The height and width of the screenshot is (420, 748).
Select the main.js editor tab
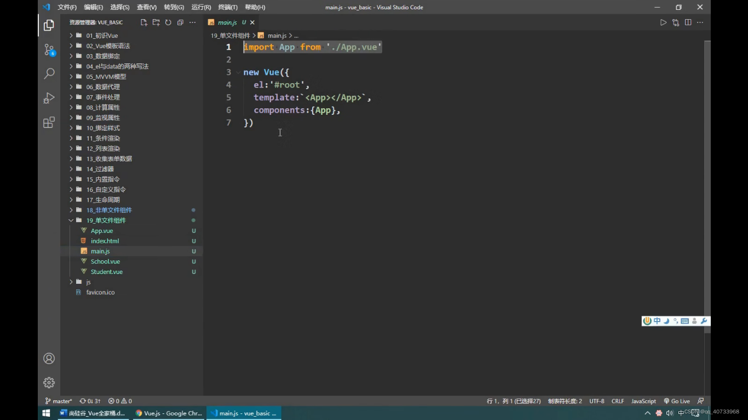point(232,22)
